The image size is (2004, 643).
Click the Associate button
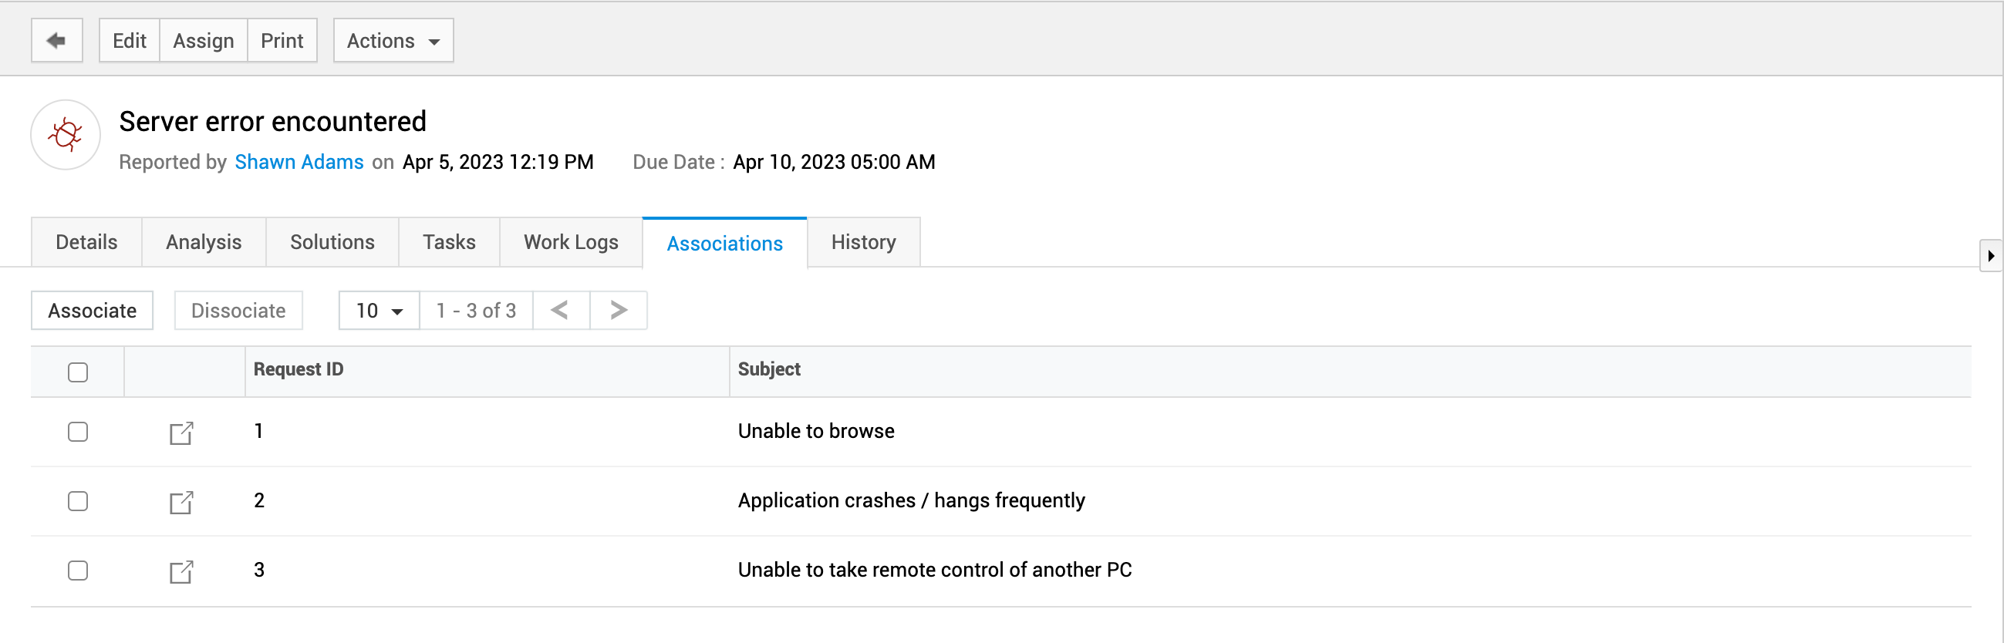click(x=92, y=310)
